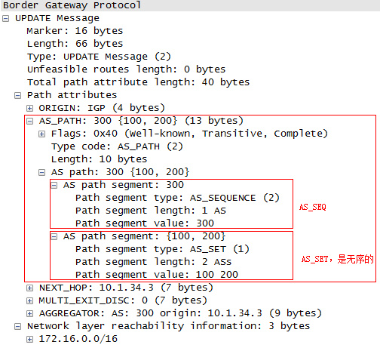Select Path segment length: 1 AS row

pos(151,211)
